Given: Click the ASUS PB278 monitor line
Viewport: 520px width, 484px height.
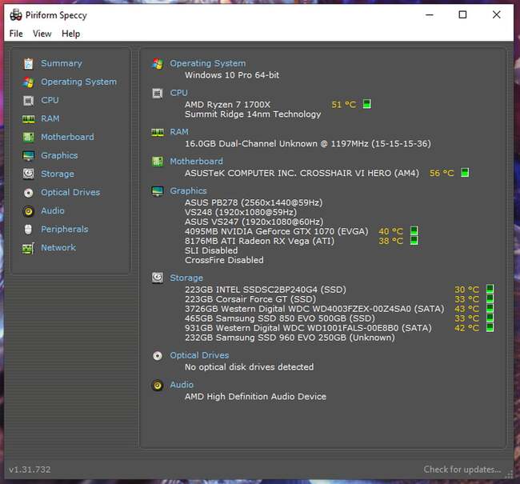Looking at the screenshot, I should click(x=254, y=202).
